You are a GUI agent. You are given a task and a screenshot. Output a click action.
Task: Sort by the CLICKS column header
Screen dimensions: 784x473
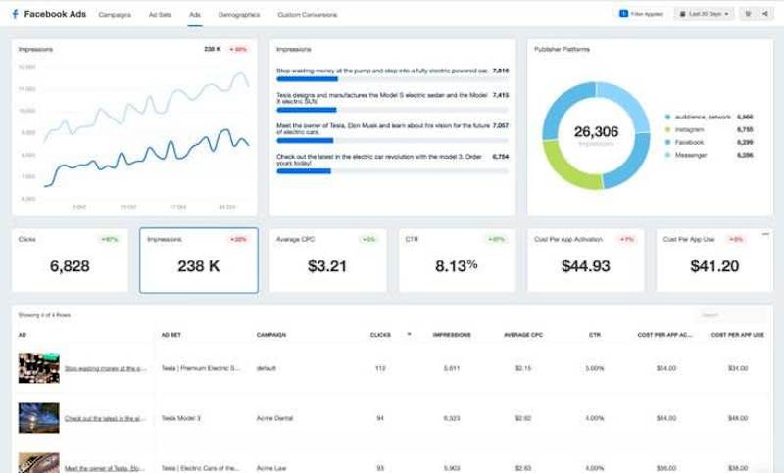point(380,335)
